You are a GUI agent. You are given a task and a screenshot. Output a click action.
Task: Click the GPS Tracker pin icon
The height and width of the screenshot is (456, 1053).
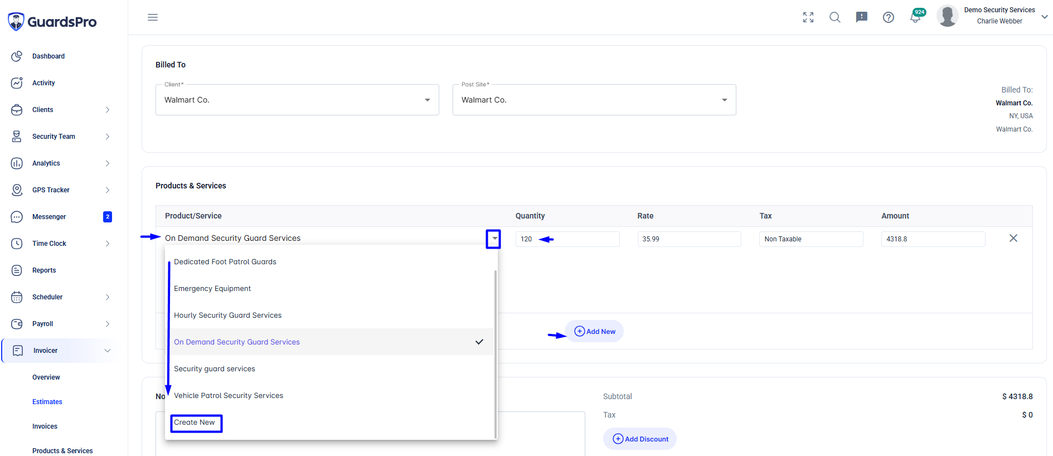pos(17,190)
